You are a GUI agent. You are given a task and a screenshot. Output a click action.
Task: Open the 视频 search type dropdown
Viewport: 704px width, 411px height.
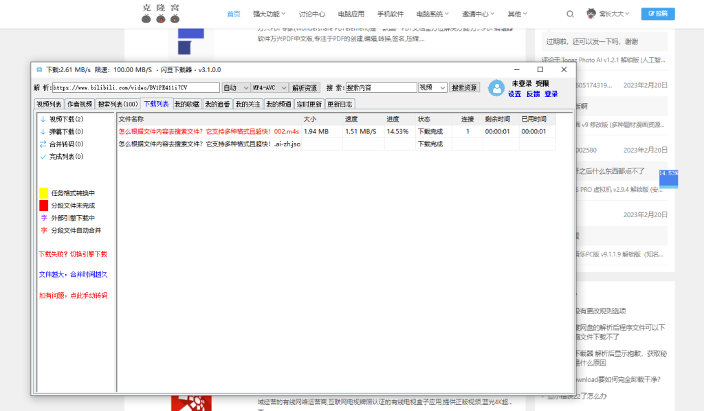click(432, 87)
